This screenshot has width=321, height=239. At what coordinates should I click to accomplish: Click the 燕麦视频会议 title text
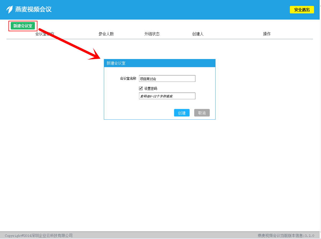pos(33,10)
